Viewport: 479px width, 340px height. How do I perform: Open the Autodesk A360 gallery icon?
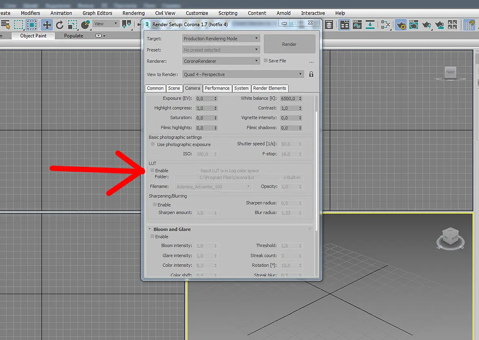tap(453, 25)
